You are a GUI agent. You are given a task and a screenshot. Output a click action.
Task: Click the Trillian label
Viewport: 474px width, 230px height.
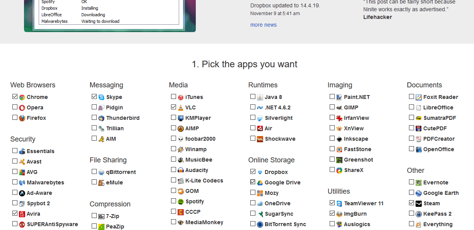(115, 129)
